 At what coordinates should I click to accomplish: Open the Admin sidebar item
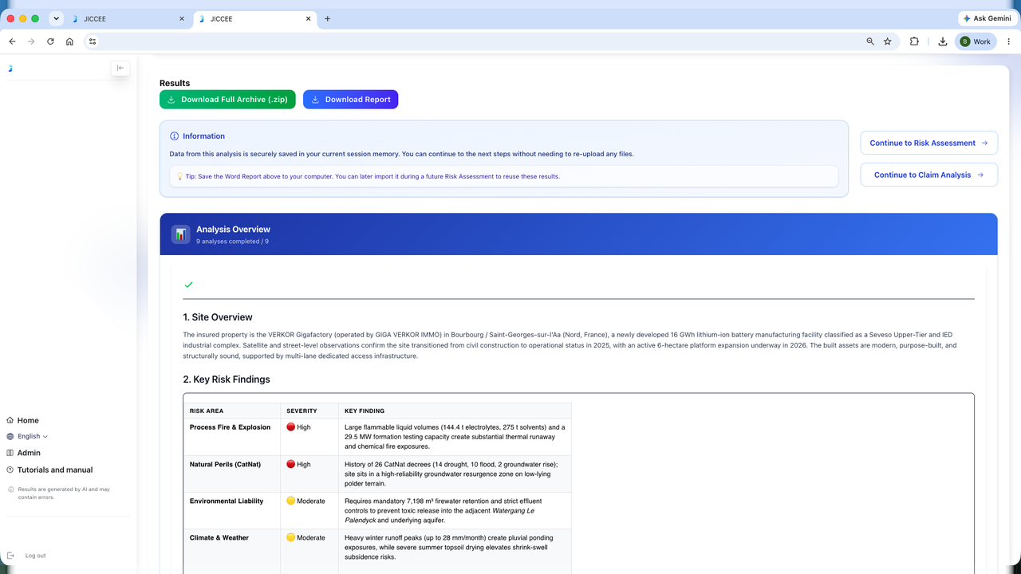click(23, 453)
